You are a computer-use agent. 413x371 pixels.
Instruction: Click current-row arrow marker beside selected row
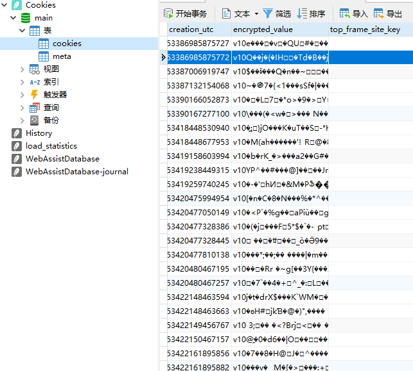coord(163,58)
